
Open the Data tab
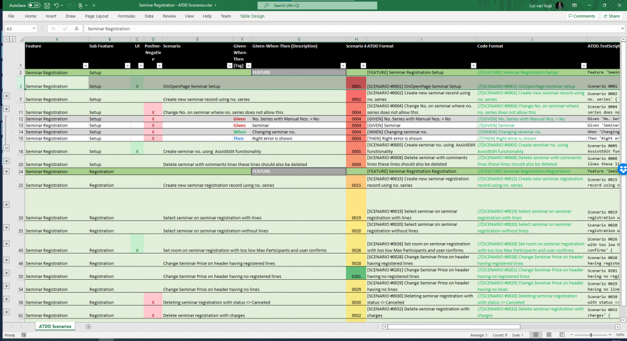point(149,17)
